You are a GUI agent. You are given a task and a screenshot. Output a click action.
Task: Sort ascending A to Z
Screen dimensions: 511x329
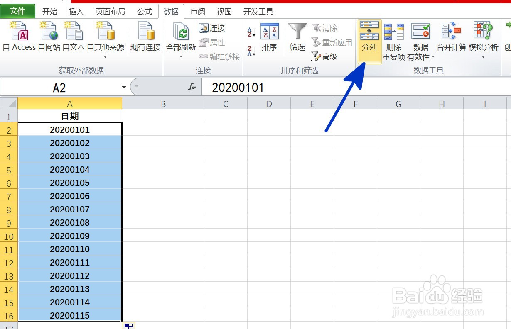(251, 32)
